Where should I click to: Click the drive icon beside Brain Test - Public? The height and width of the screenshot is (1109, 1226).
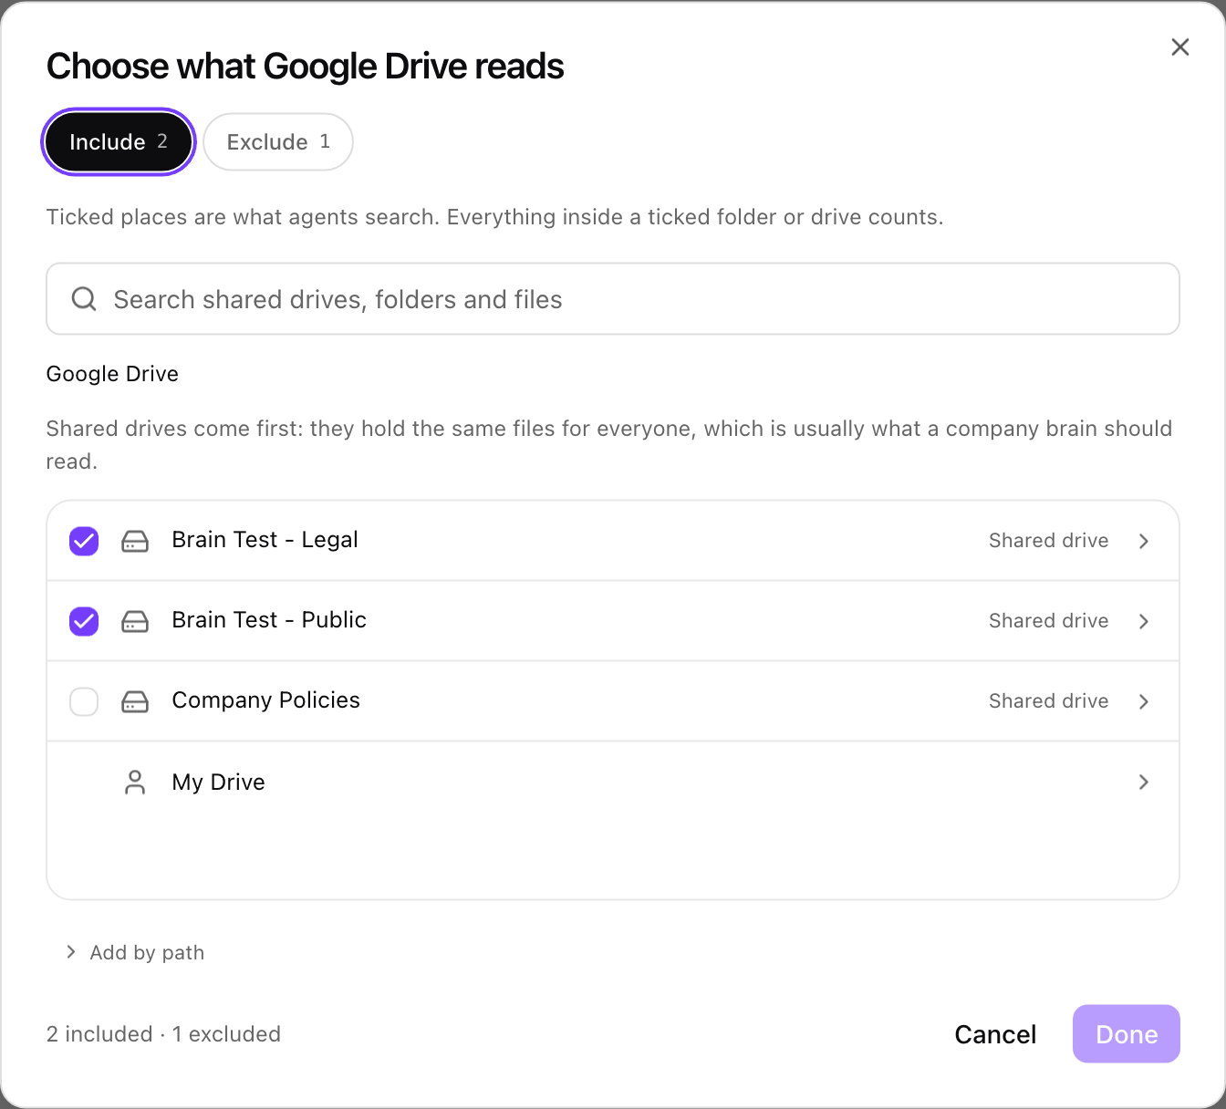pyautogui.click(x=135, y=621)
